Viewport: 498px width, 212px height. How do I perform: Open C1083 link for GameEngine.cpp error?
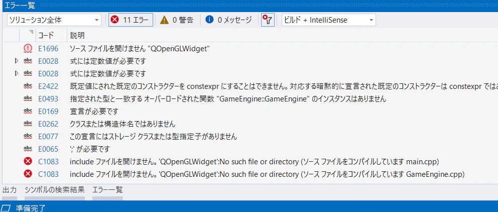pyautogui.click(x=48, y=174)
